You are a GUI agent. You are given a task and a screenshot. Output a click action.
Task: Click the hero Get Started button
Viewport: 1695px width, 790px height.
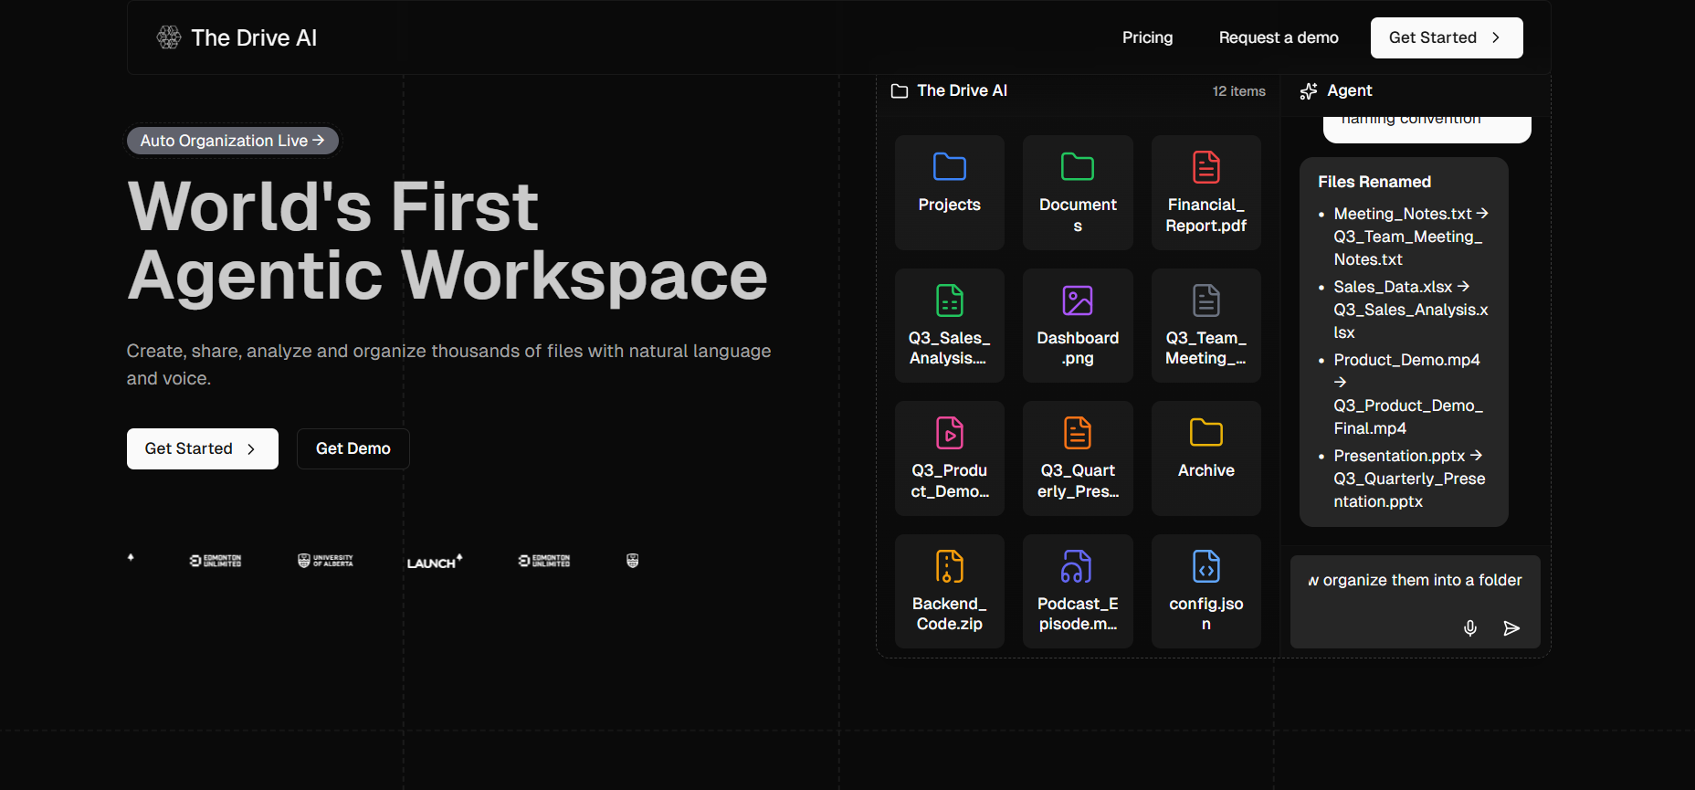[203, 448]
